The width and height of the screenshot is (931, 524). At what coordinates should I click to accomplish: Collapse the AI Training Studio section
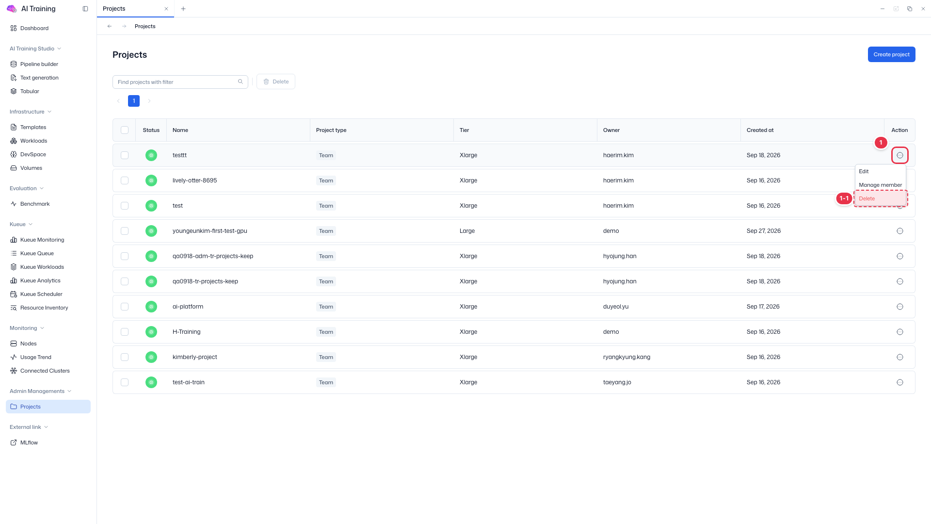coord(35,49)
